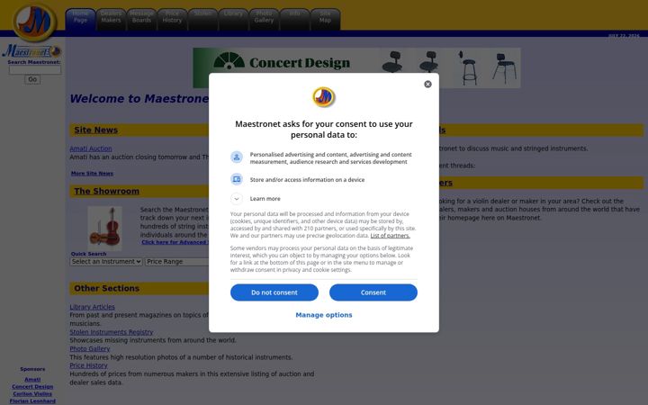Click The Showroom heading
The width and height of the screenshot is (648, 405).
point(106,192)
